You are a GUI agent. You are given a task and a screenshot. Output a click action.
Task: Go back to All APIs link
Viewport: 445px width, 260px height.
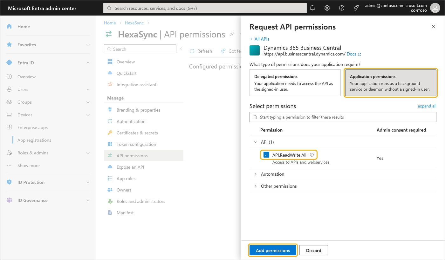point(260,39)
